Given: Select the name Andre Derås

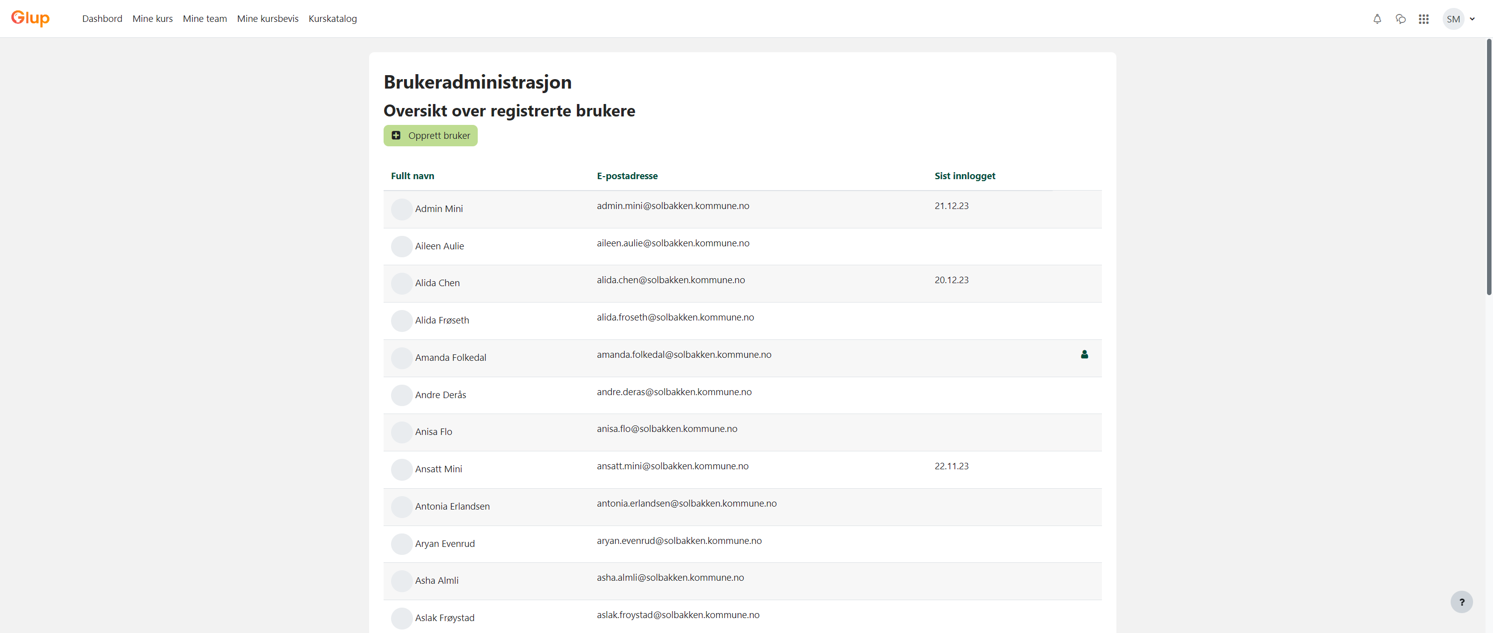Looking at the screenshot, I should coord(440,395).
